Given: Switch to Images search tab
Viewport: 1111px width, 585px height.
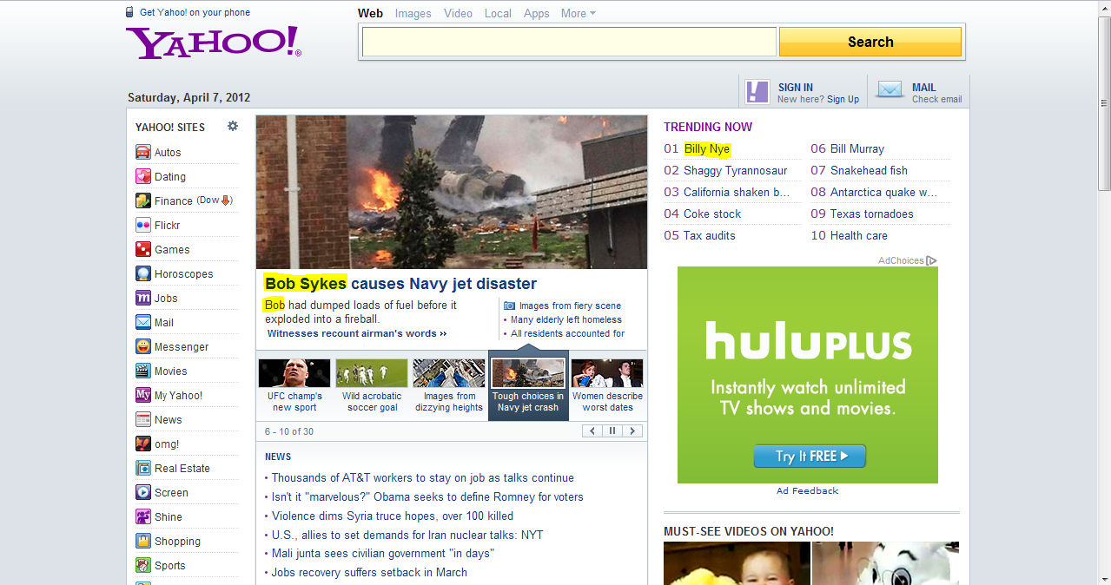Looking at the screenshot, I should point(413,13).
